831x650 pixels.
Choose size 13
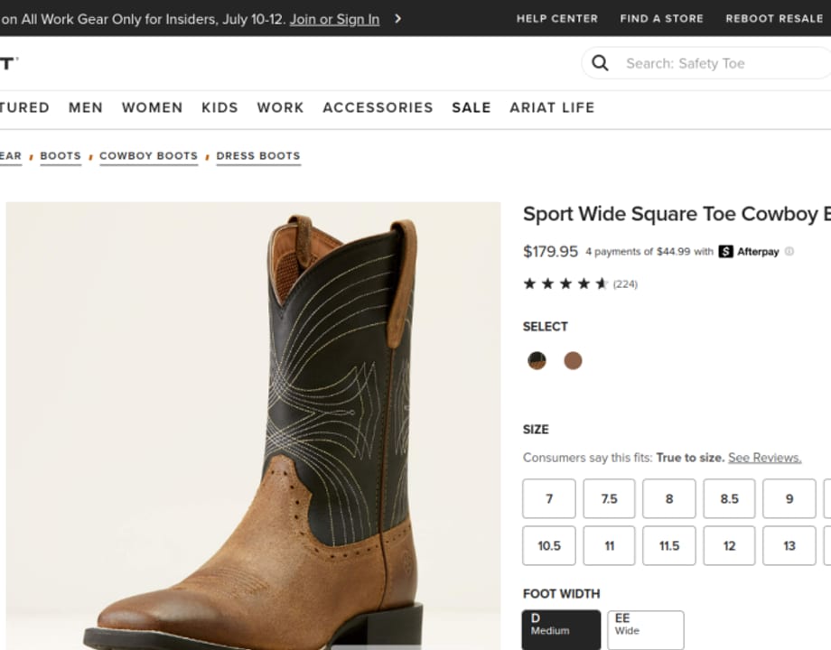[x=789, y=545]
